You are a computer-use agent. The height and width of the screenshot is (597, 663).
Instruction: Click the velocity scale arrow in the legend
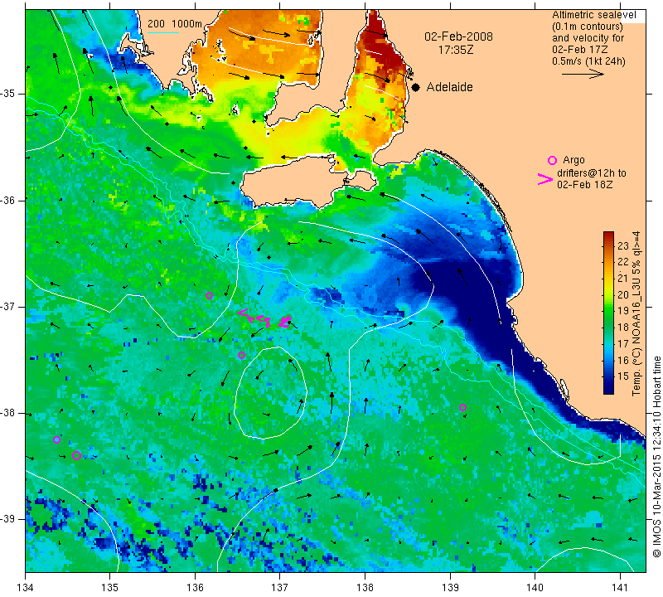(583, 74)
